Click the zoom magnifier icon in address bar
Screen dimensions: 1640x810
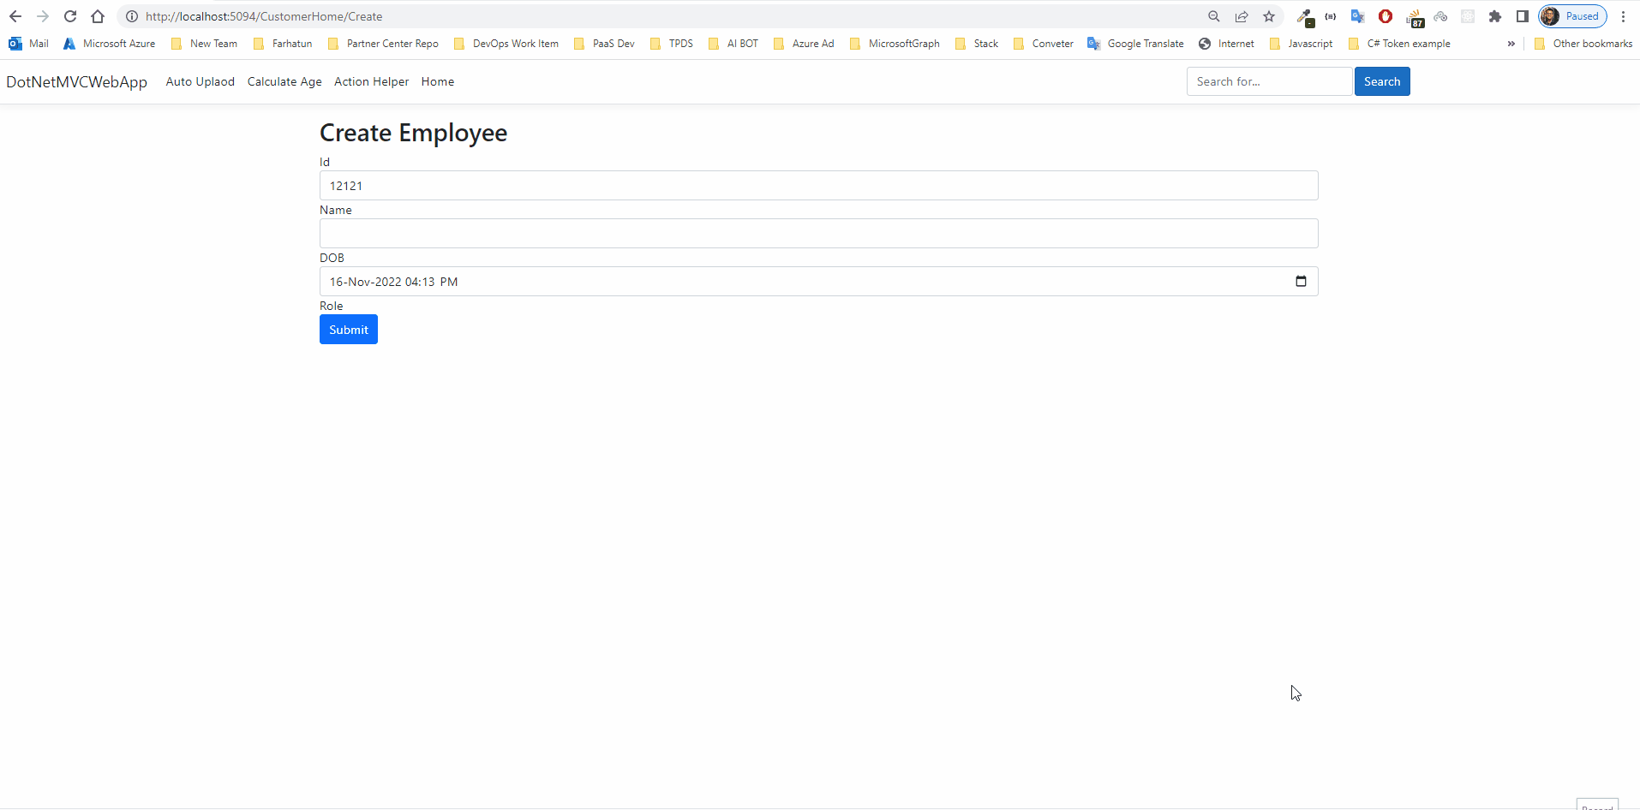click(1214, 16)
